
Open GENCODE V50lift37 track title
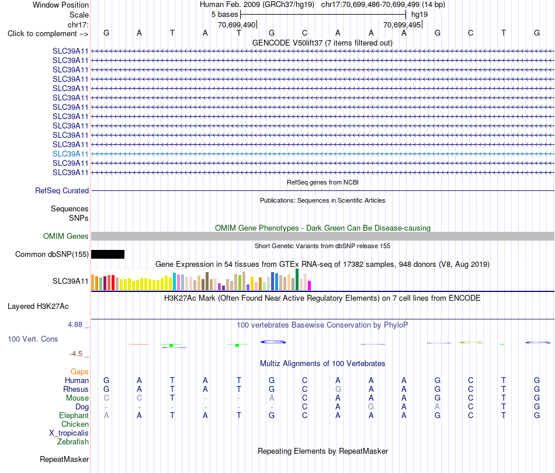[322, 43]
